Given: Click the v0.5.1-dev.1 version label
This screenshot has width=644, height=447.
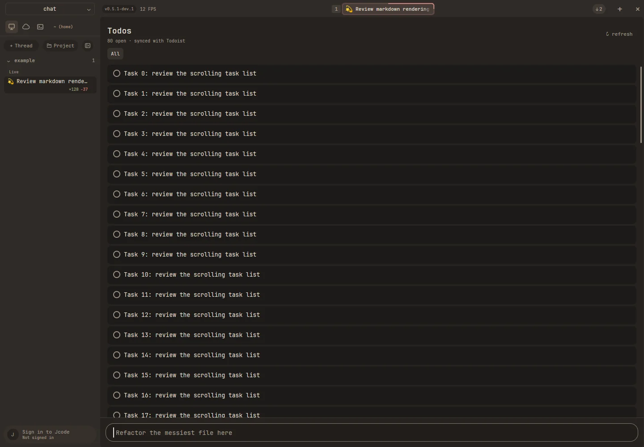Looking at the screenshot, I should [x=119, y=9].
